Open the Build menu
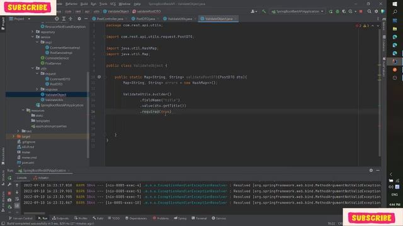This screenshot has width=403, height=226. 84,4
